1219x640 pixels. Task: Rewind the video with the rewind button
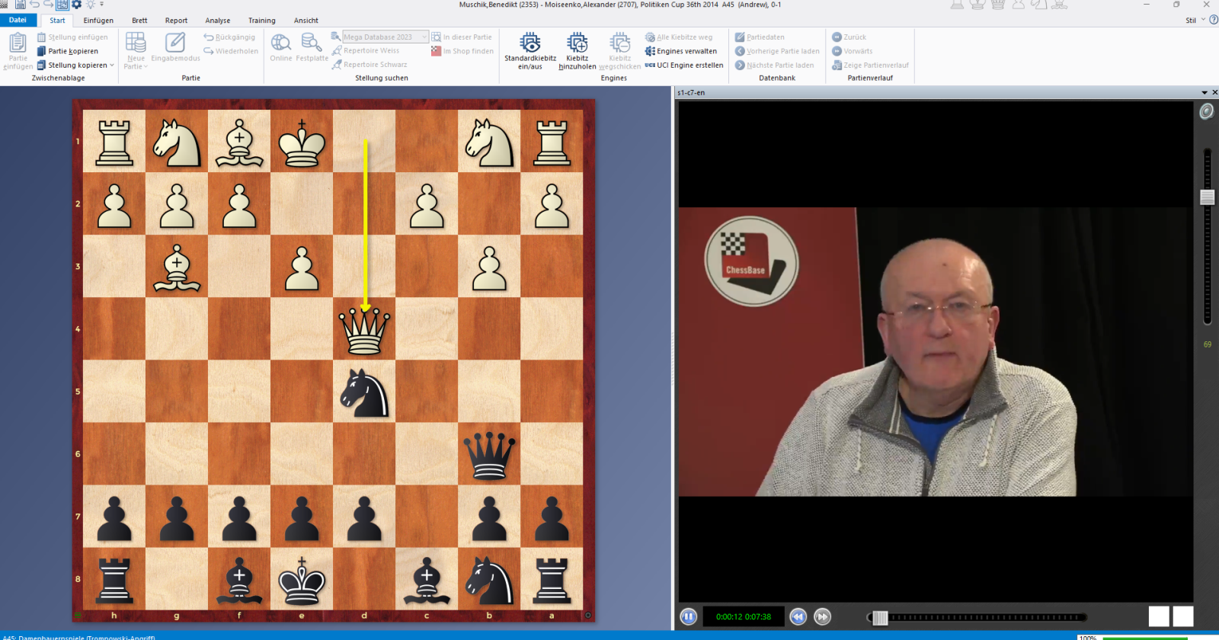798,617
